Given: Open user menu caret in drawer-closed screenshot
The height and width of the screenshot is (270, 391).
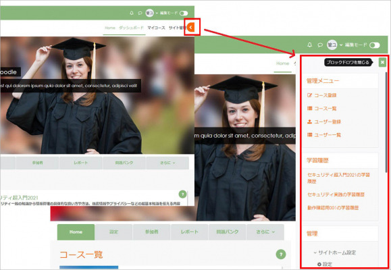Looking at the screenshot, I should pyautogui.click(x=157, y=13).
